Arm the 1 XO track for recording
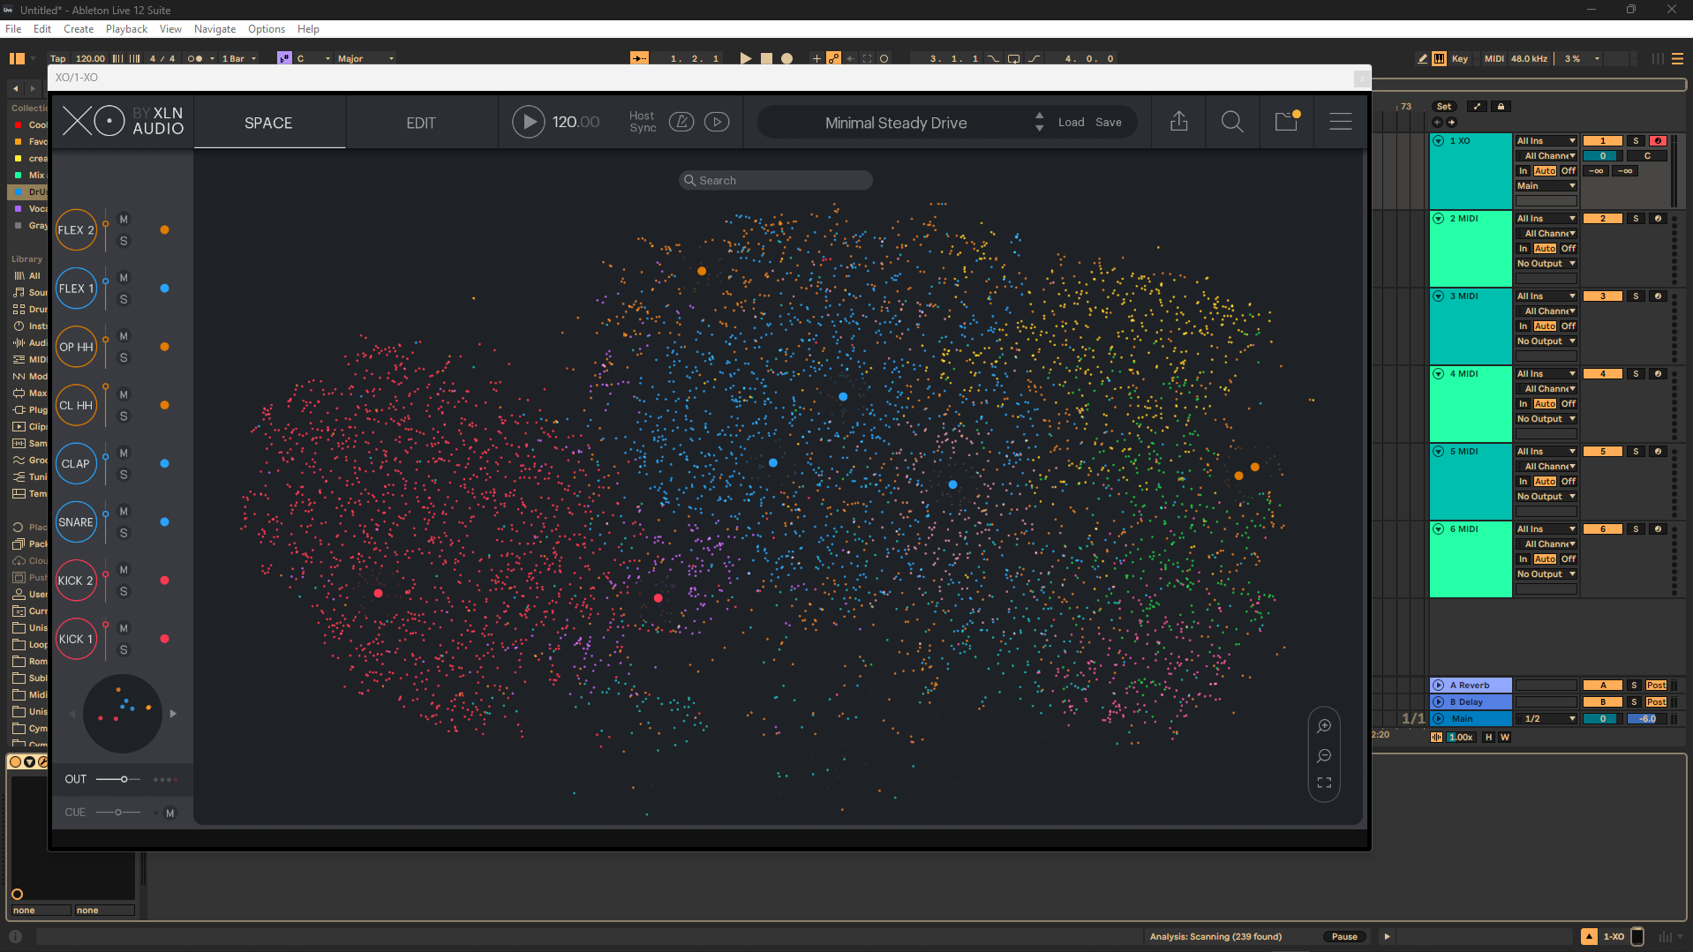The width and height of the screenshot is (1693, 952). coord(1658,141)
